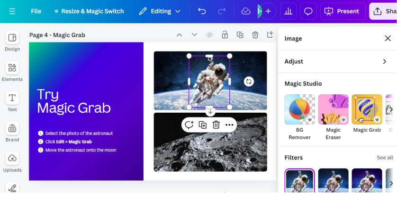Apply the second filter thumbnail
Viewport: 397px width, 200px height.
click(333, 181)
